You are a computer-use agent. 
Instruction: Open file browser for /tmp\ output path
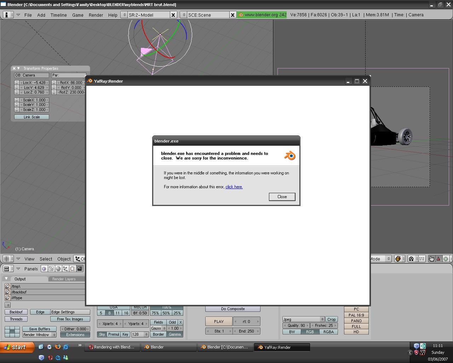[7, 286]
